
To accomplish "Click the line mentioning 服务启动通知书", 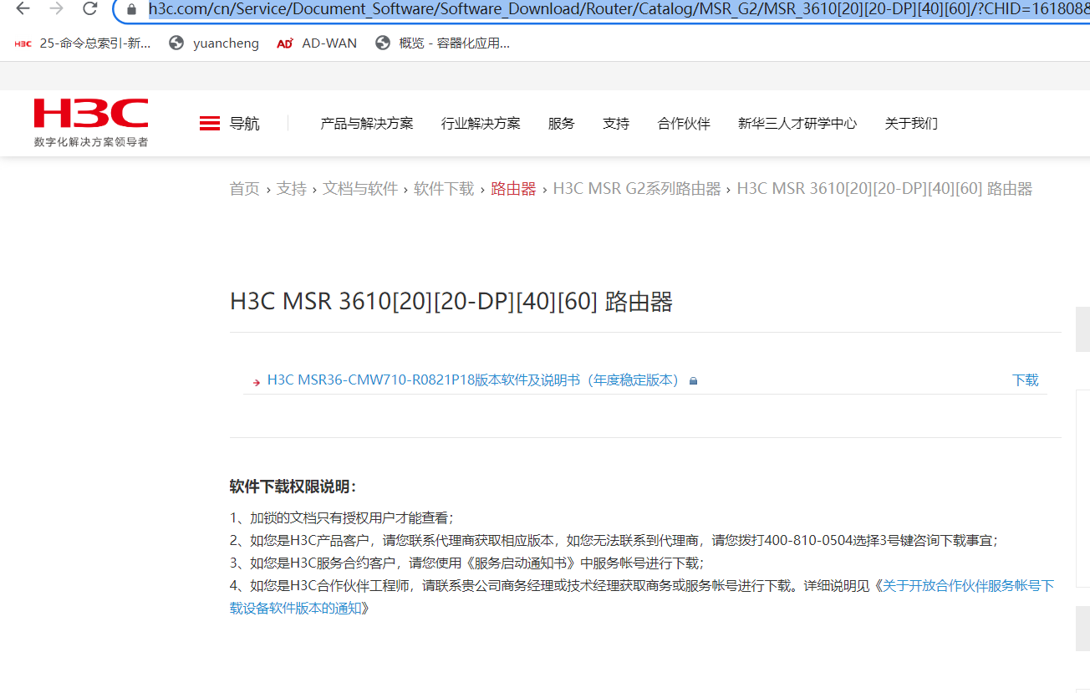I will 467,563.
